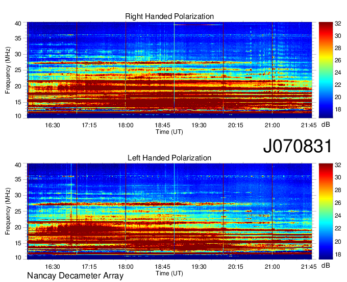This screenshot has width=347, height=282.
Task: Click the left-handed spectrogram plot area
Action: pyautogui.click(x=169, y=212)
